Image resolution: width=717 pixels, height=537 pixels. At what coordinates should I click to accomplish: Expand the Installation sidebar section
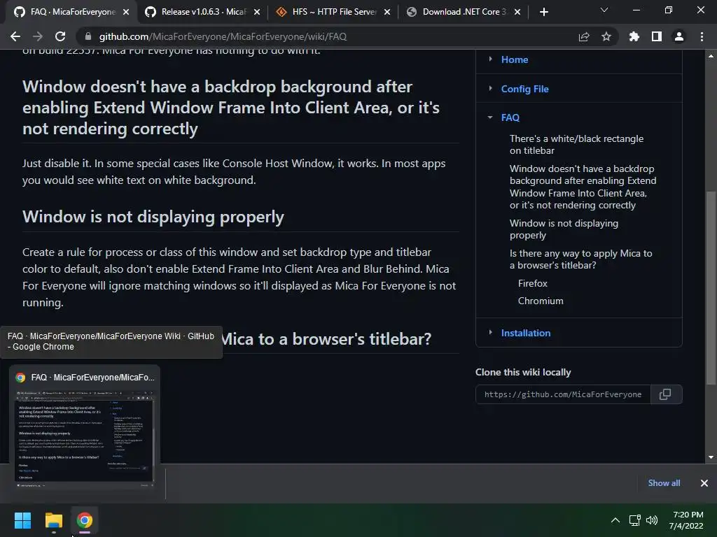(x=490, y=332)
